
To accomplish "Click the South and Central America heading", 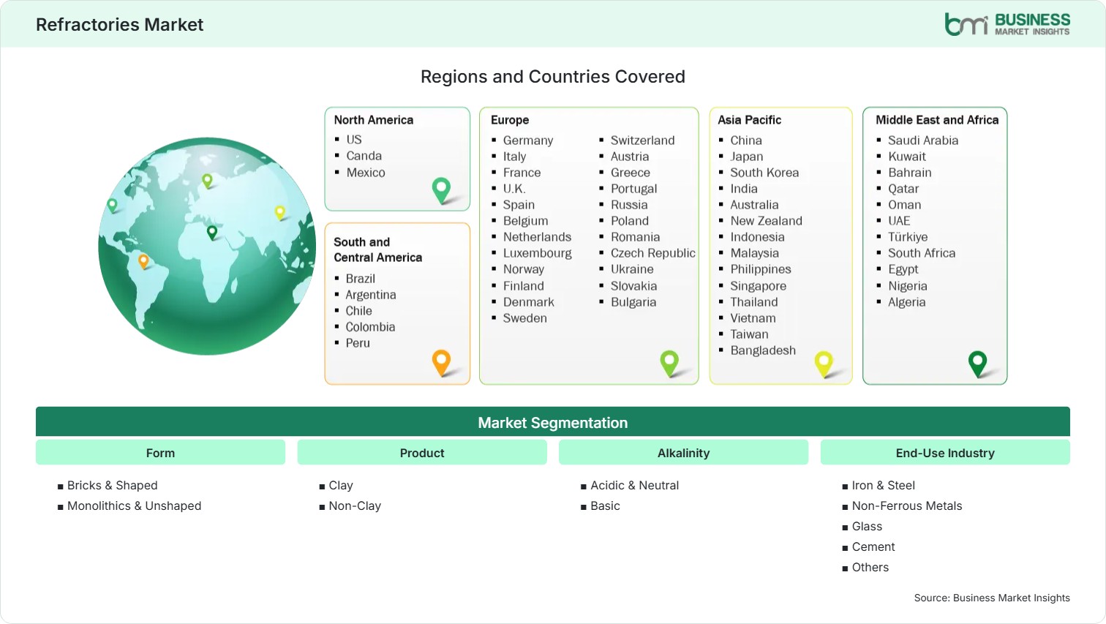I will [x=378, y=249].
